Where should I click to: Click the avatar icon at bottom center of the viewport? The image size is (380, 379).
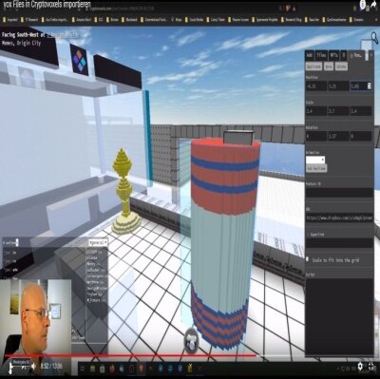click(x=191, y=340)
